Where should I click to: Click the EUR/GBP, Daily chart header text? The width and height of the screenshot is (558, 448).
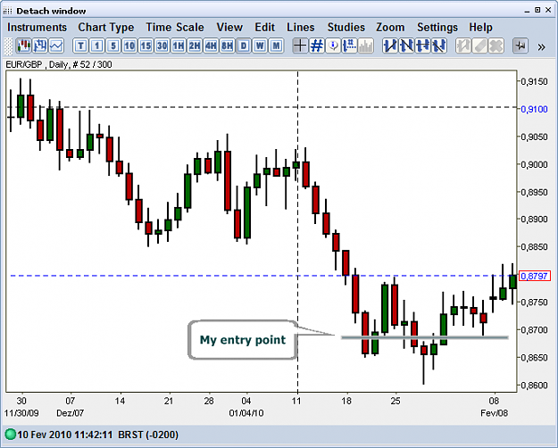(59, 64)
